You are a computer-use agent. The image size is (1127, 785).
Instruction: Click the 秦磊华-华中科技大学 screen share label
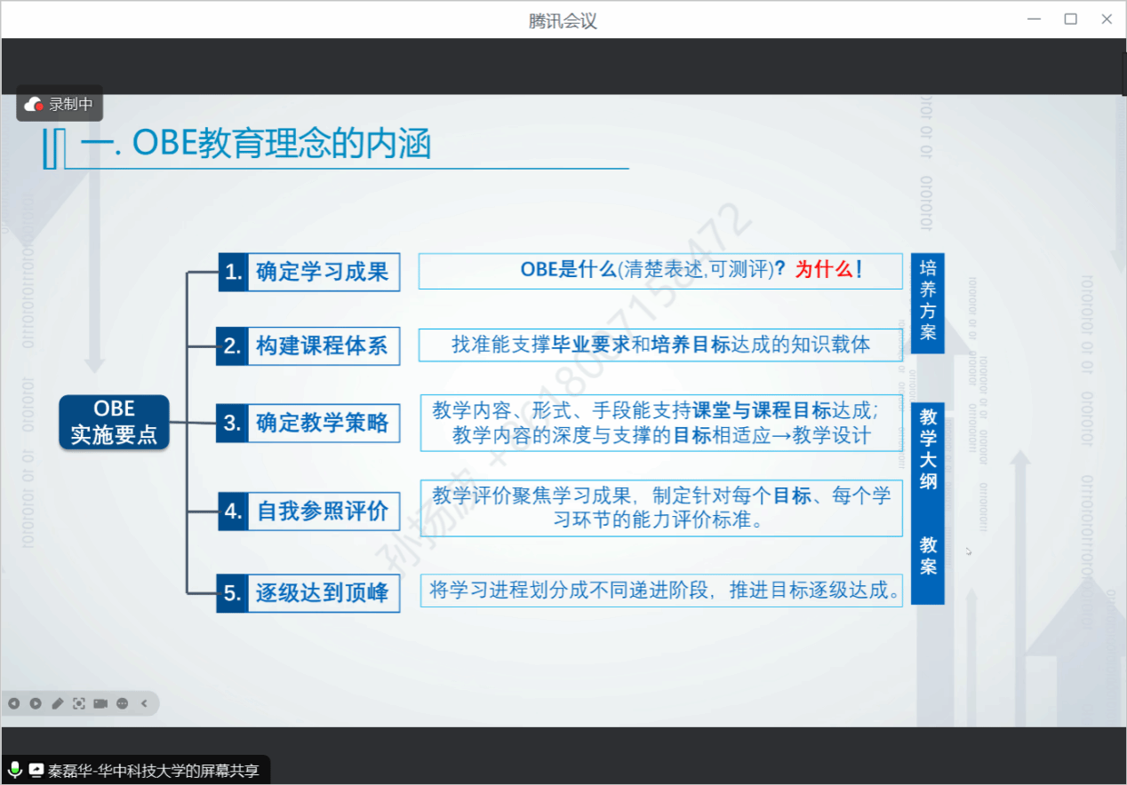(x=153, y=770)
